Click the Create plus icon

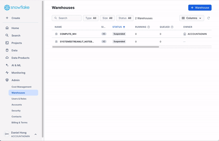[x=7, y=18]
